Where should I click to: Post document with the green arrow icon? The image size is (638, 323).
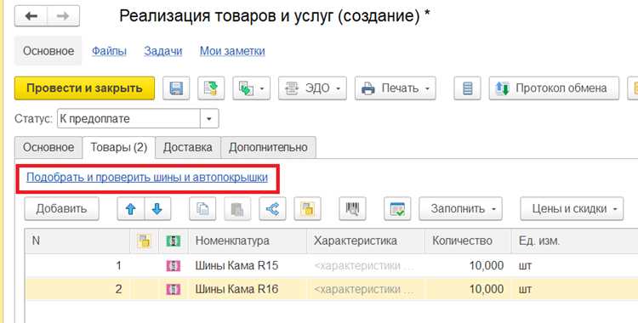(x=211, y=88)
